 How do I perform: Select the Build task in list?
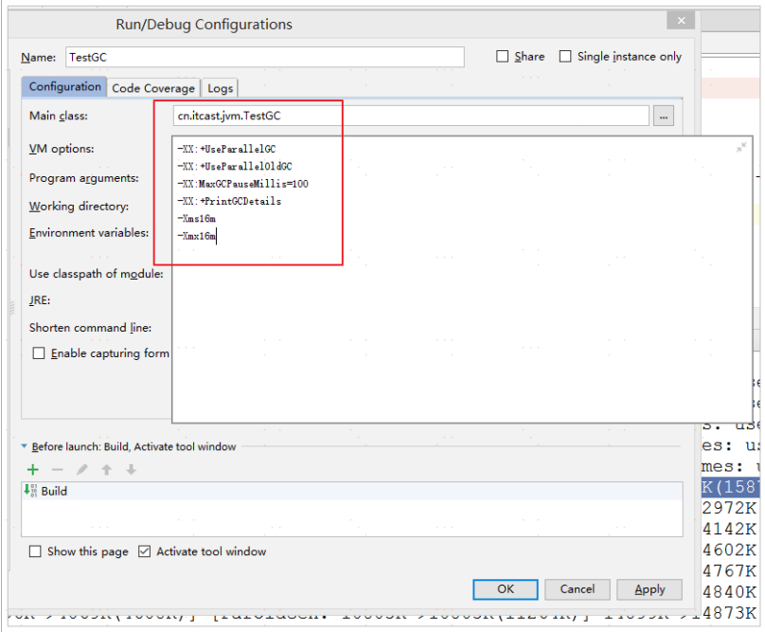352,491
